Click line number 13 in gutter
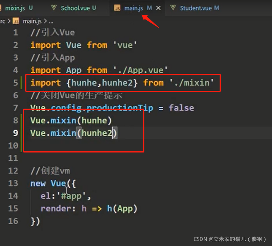Image resolution: width=272 pixels, height=246 pixels. tap(13, 184)
